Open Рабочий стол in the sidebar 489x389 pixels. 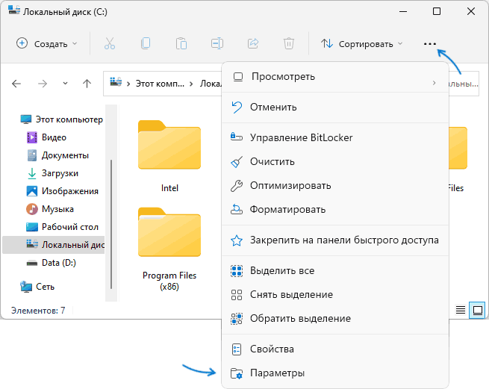click(63, 227)
